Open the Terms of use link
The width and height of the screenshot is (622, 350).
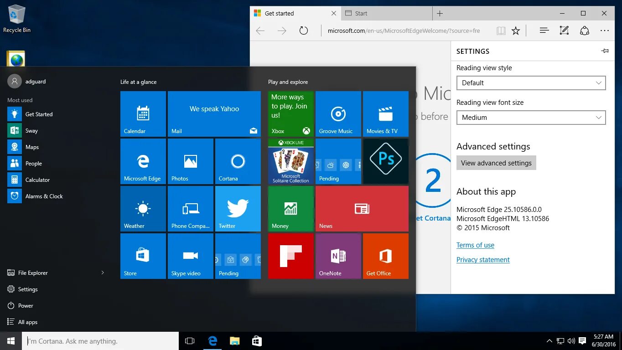475,245
